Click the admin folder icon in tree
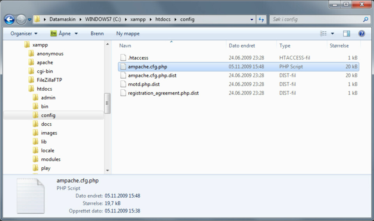This screenshot has width=374, height=221. tap(35, 97)
